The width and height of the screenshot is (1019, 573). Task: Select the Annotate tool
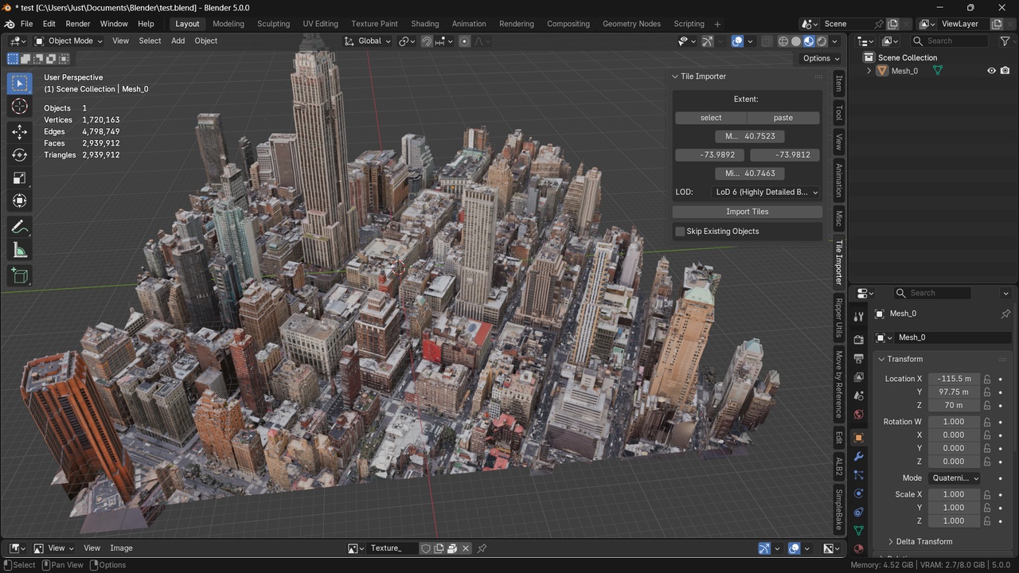(x=20, y=228)
